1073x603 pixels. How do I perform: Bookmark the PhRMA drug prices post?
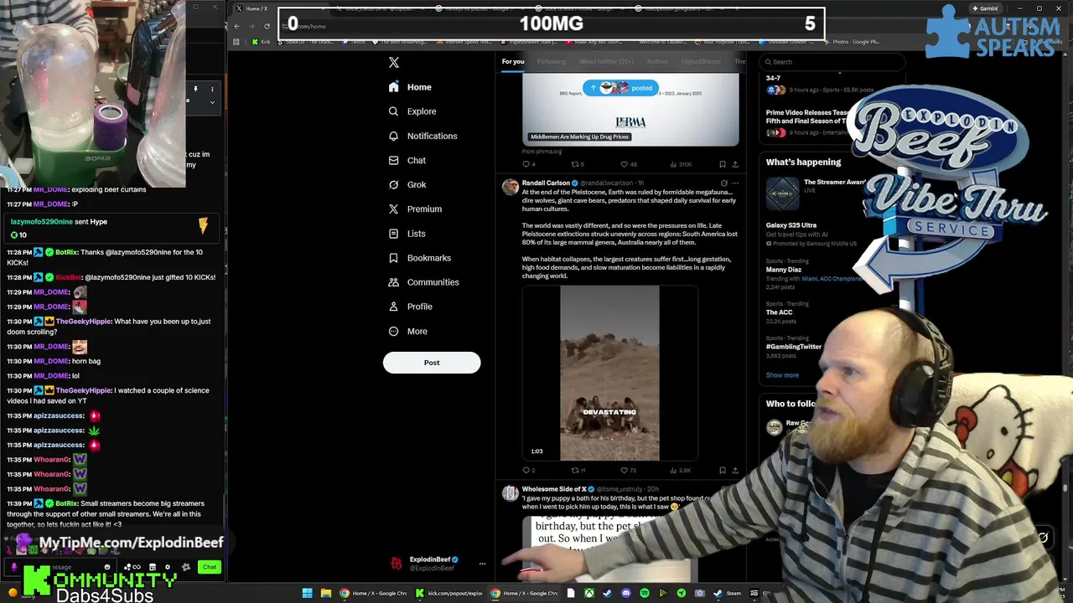(722, 164)
